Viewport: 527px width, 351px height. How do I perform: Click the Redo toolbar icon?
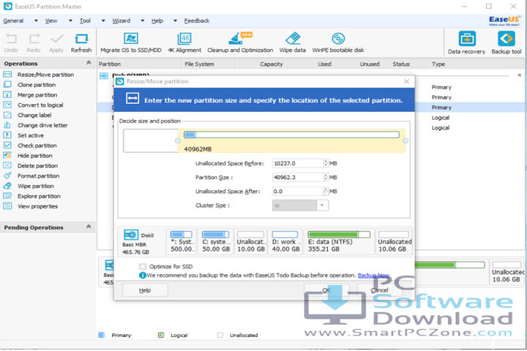pos(34,42)
